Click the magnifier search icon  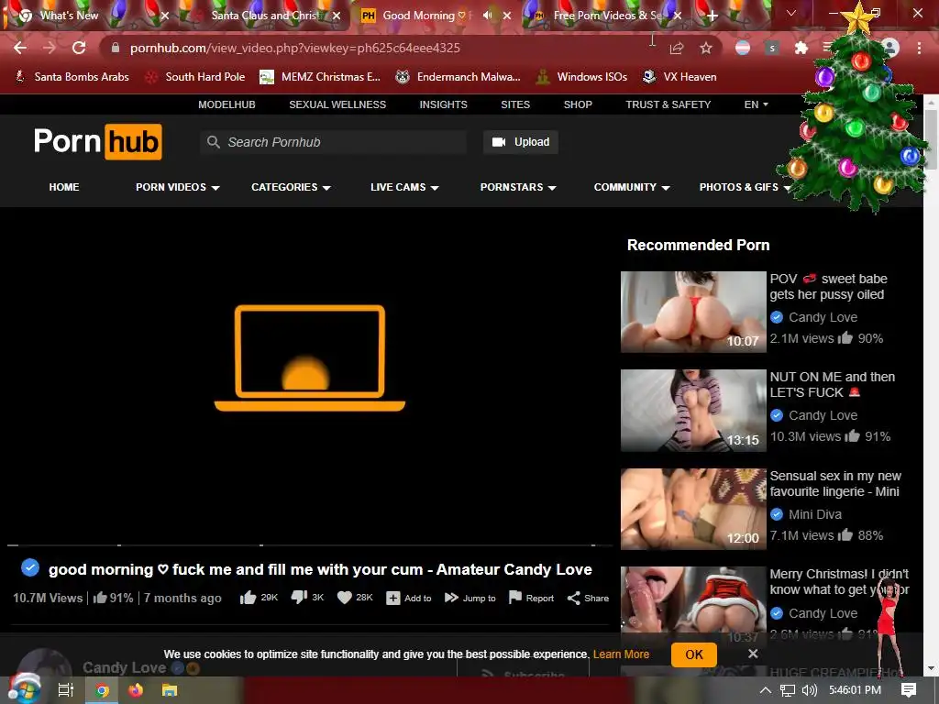point(213,142)
